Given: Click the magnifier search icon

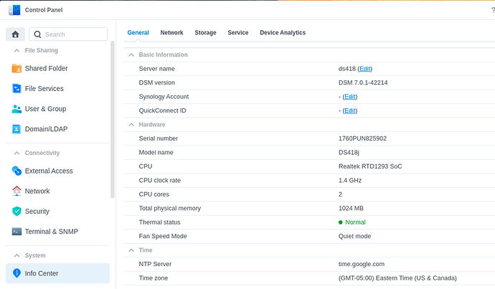Looking at the screenshot, I should [37, 34].
